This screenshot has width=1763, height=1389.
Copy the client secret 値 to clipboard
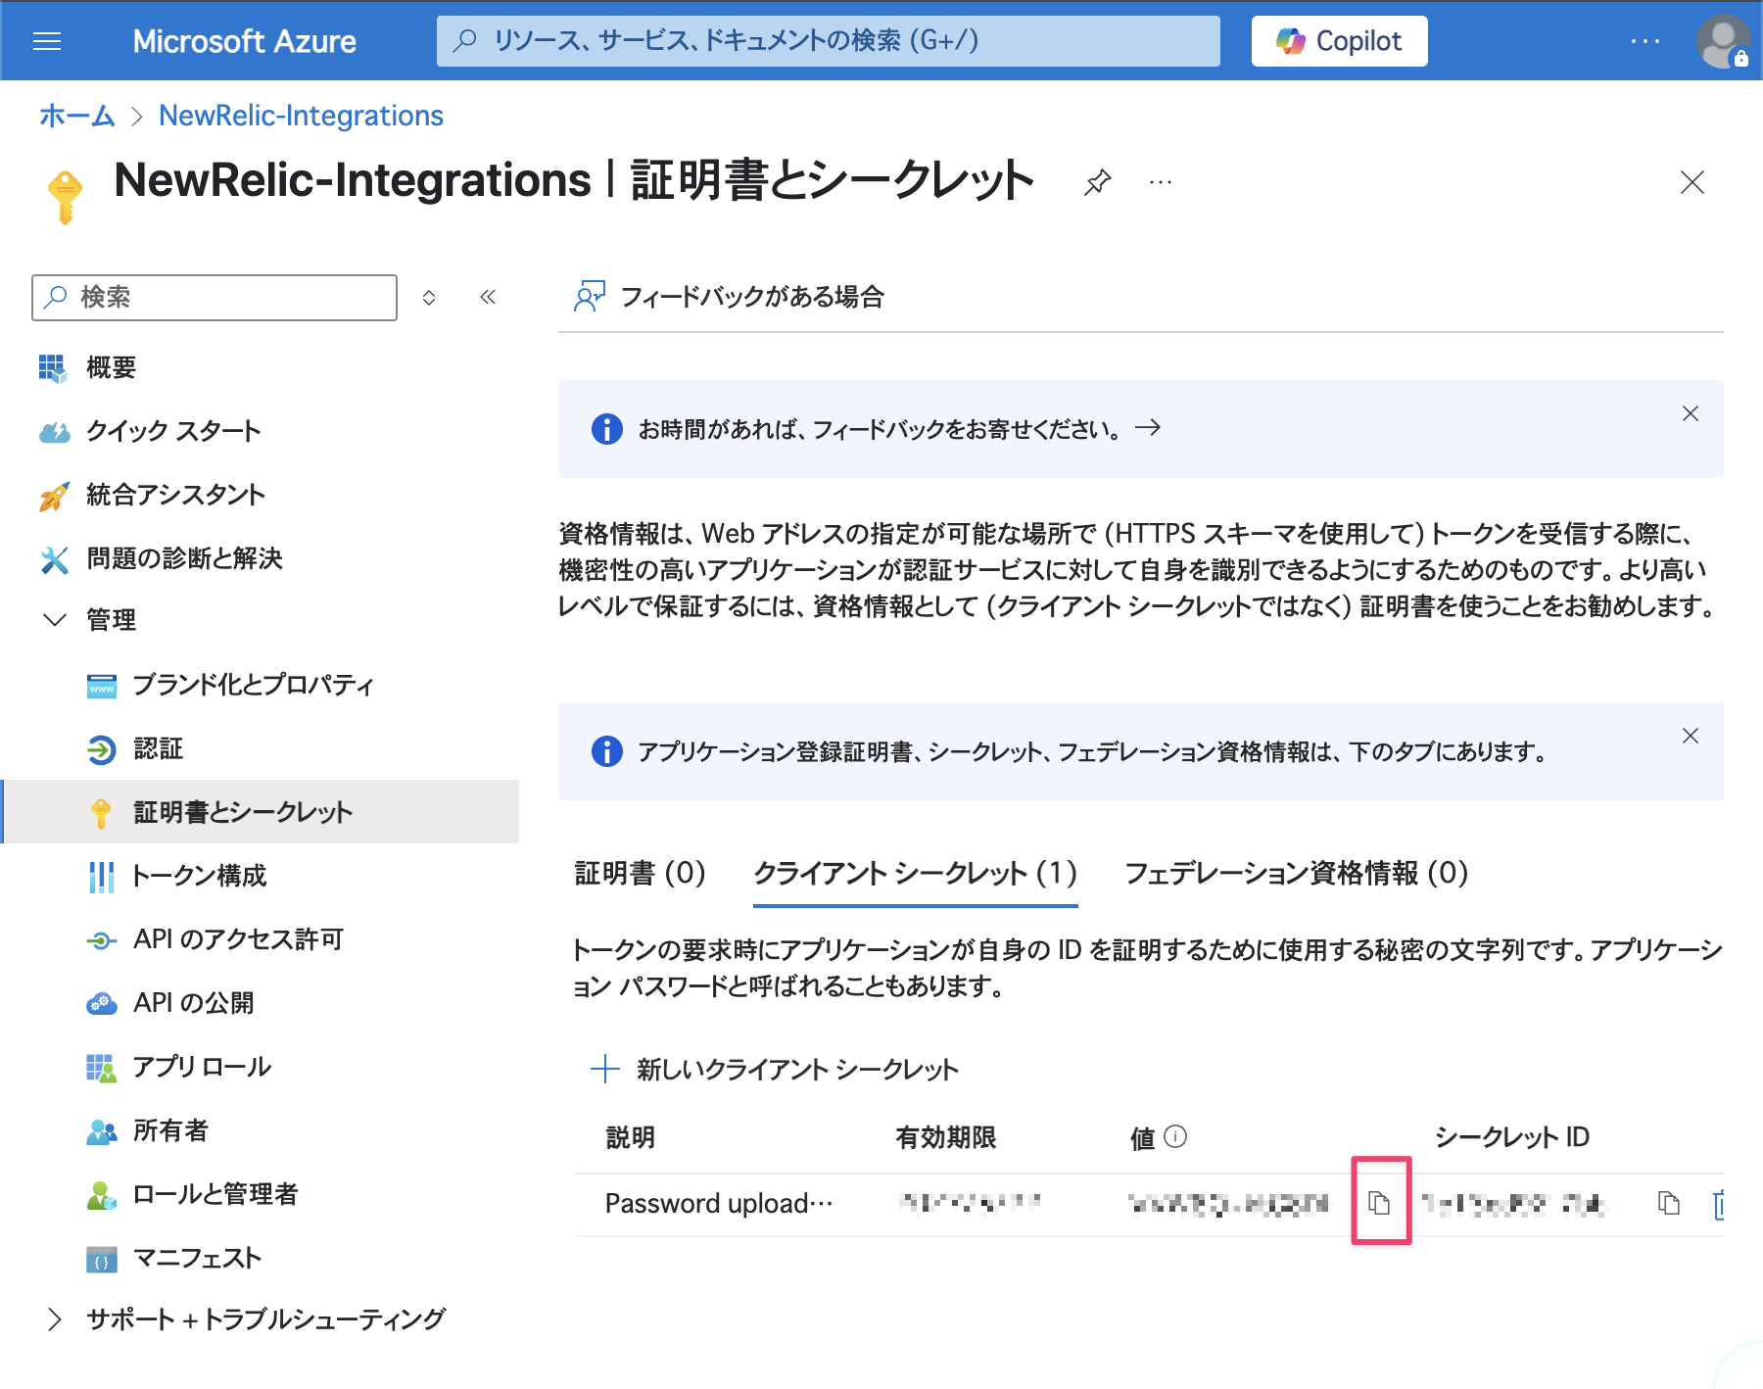pos(1379,1203)
